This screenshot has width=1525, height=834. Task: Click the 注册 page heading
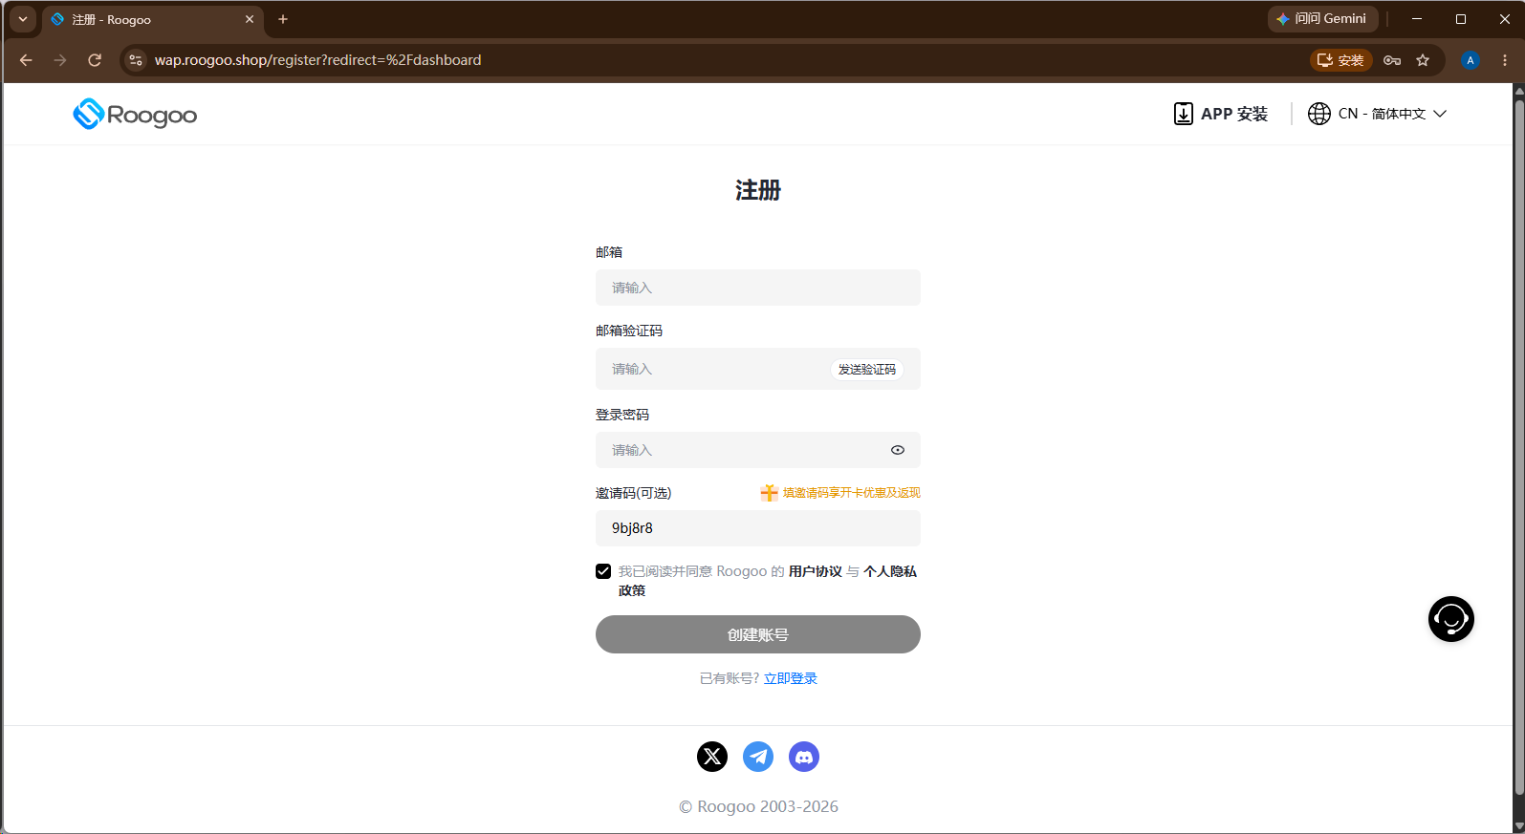[x=758, y=190]
